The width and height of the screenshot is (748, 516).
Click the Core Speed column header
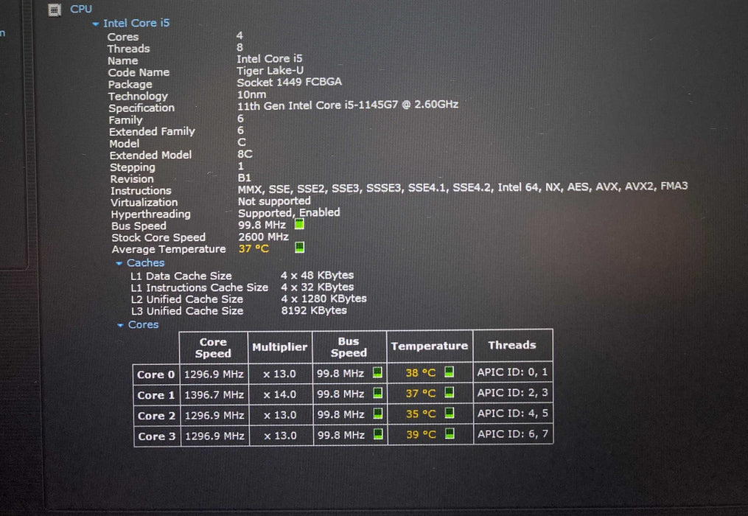(213, 347)
